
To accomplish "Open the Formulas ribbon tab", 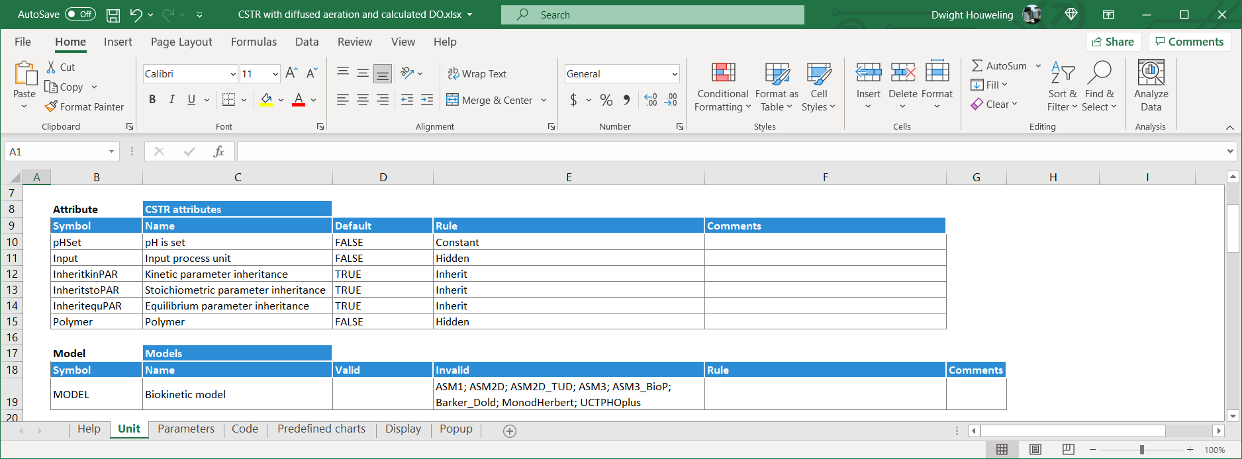I will (254, 42).
